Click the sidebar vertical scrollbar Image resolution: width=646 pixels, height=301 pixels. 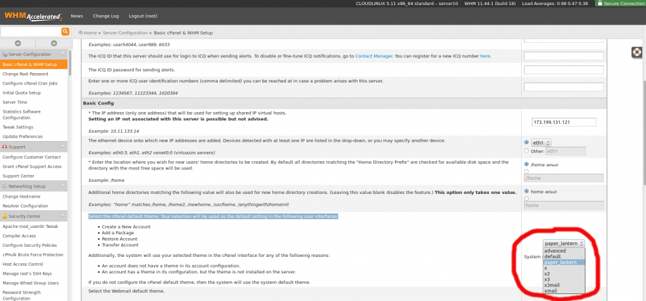70,62
